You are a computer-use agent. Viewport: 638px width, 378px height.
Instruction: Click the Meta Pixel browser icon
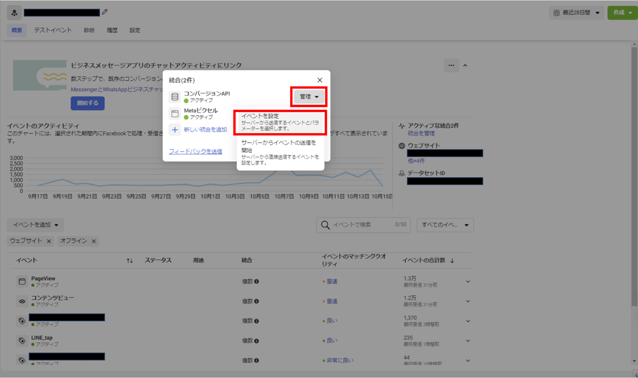pyautogui.click(x=175, y=114)
